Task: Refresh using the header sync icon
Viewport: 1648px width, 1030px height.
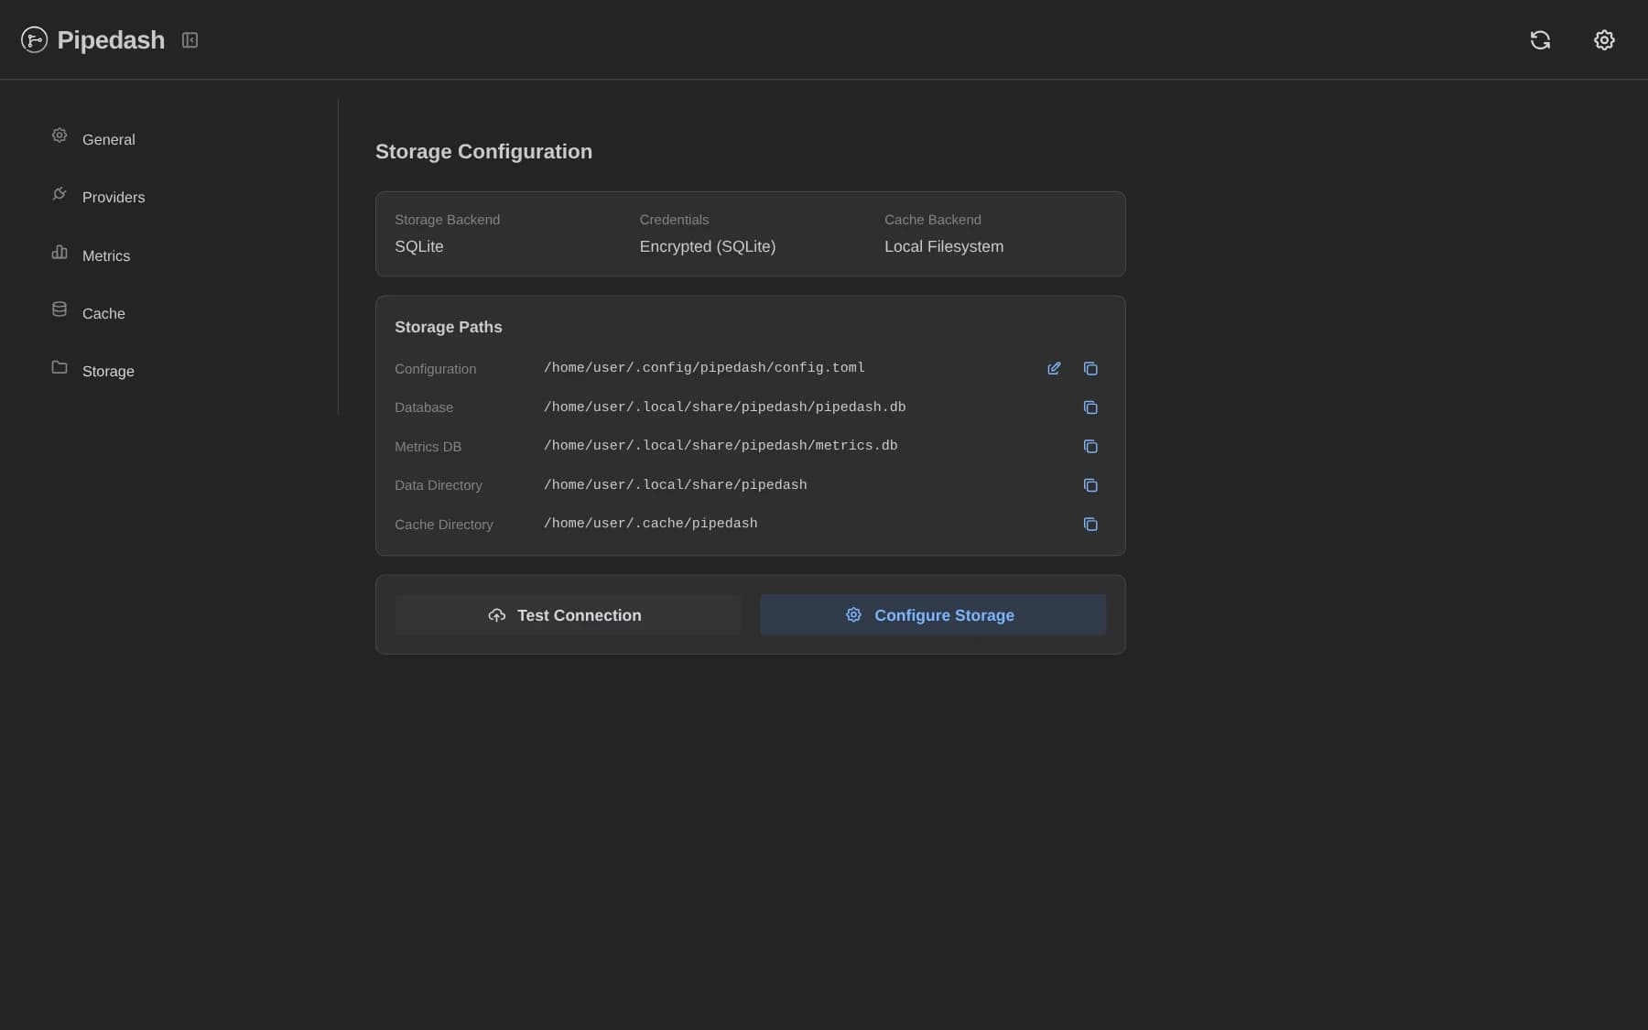Action: [1540, 39]
